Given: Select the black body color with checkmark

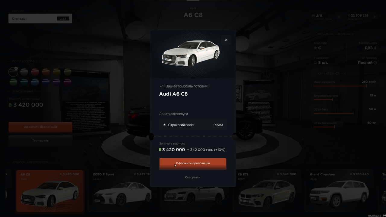Looking at the screenshot, I should tap(13, 72).
